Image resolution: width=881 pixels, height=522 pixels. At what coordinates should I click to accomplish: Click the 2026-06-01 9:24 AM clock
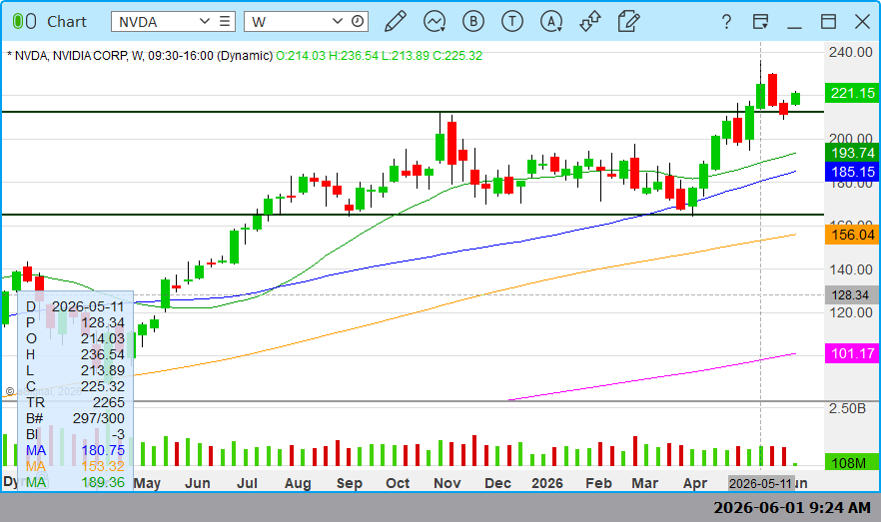coord(792,507)
